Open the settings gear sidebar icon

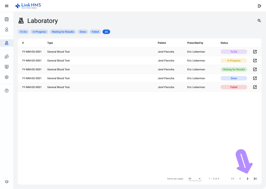coord(6,77)
